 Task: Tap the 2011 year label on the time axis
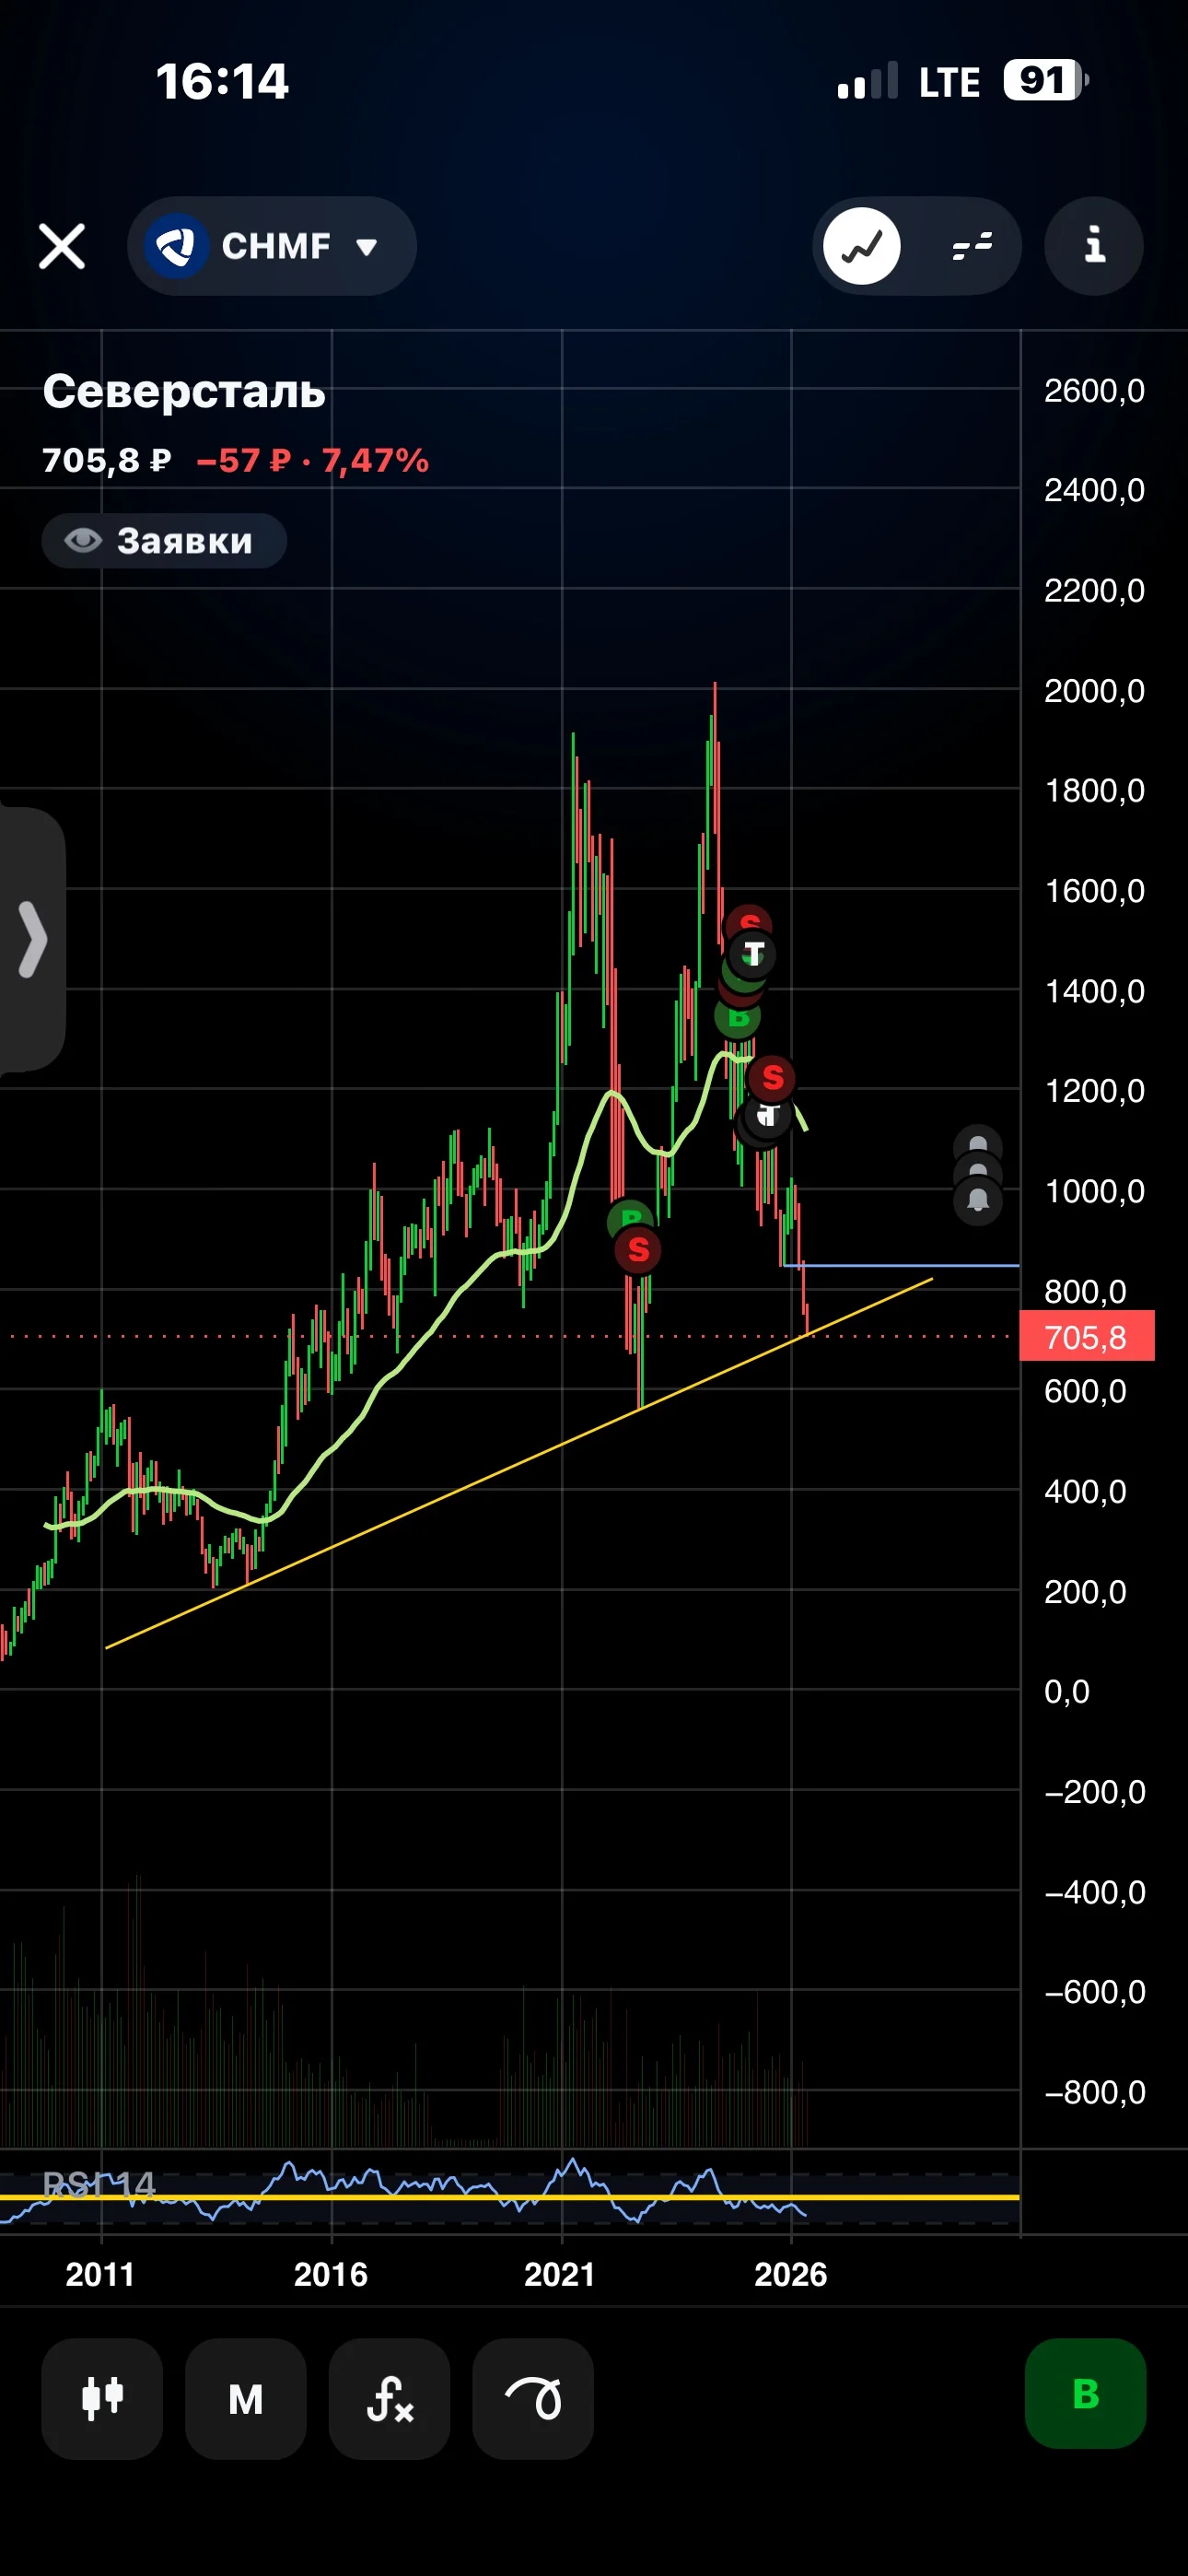[x=100, y=2275]
